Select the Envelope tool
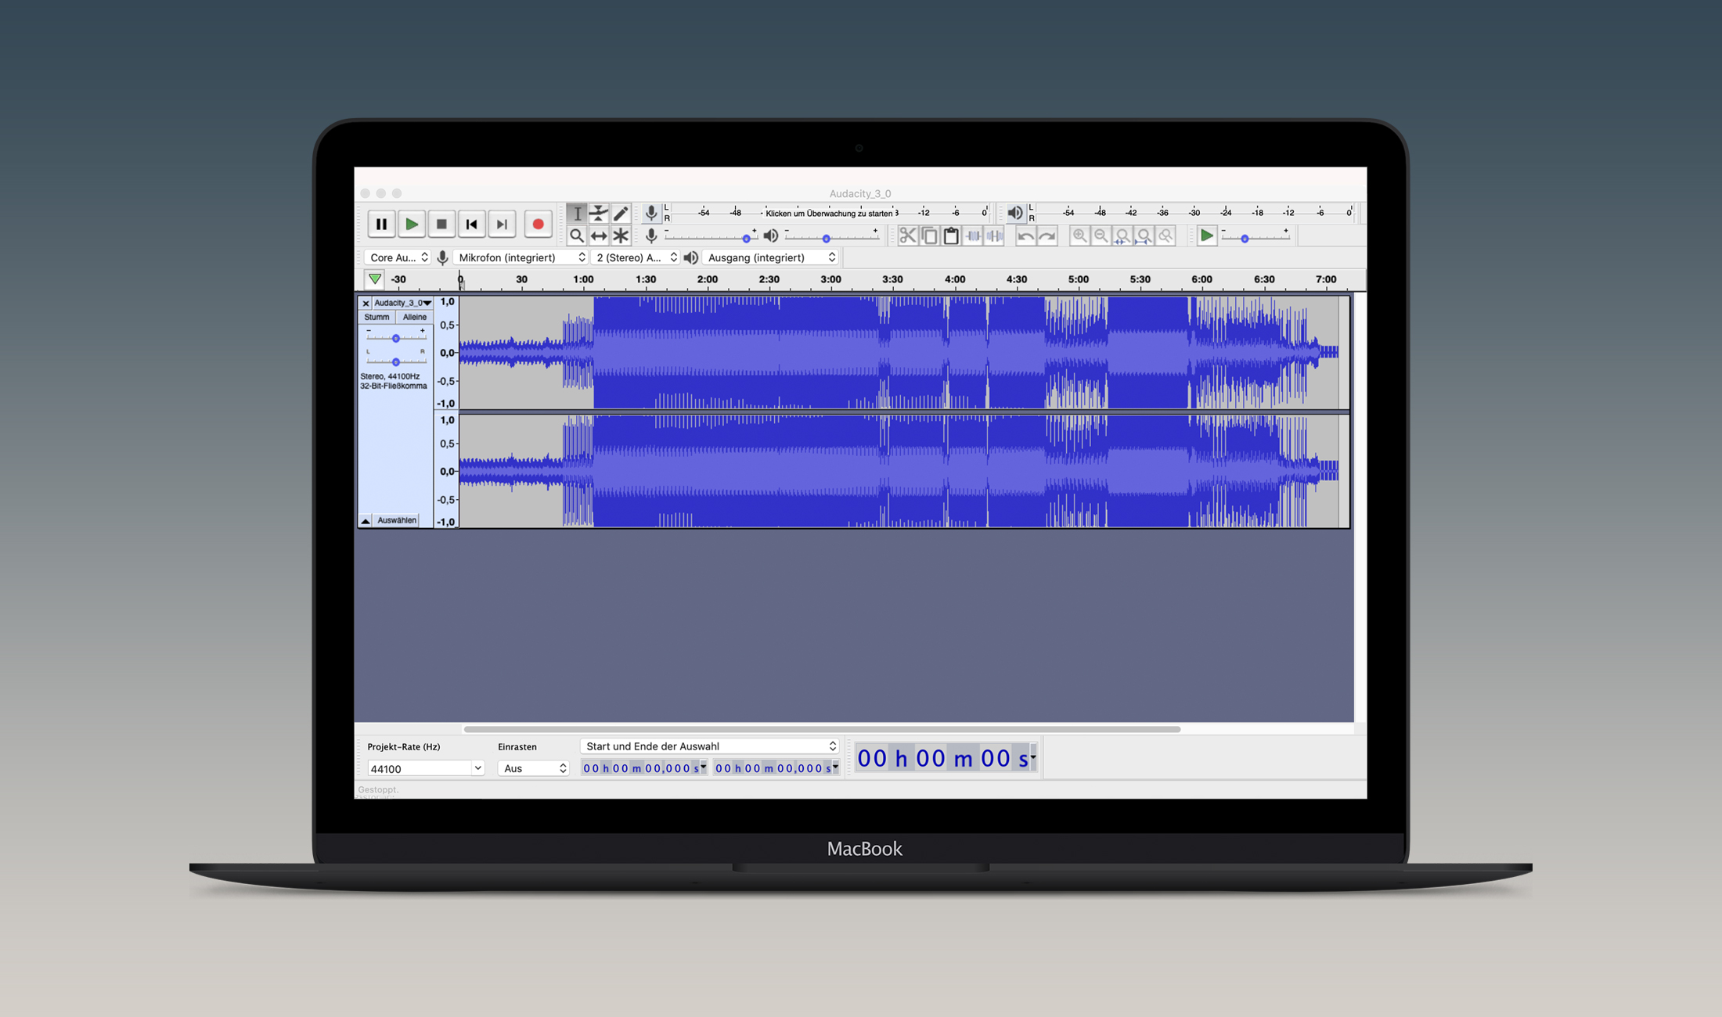The width and height of the screenshot is (1722, 1017). tap(599, 213)
